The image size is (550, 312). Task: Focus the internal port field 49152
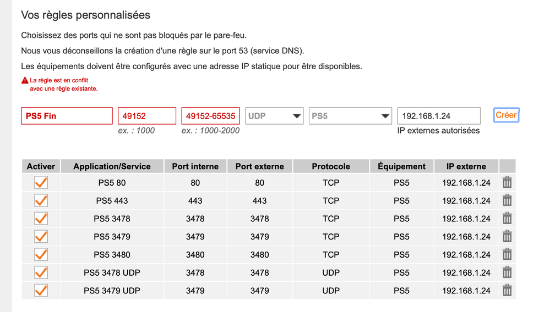pyautogui.click(x=147, y=116)
